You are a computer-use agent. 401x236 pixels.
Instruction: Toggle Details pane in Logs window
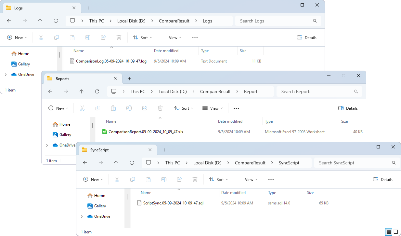pyautogui.click(x=307, y=37)
